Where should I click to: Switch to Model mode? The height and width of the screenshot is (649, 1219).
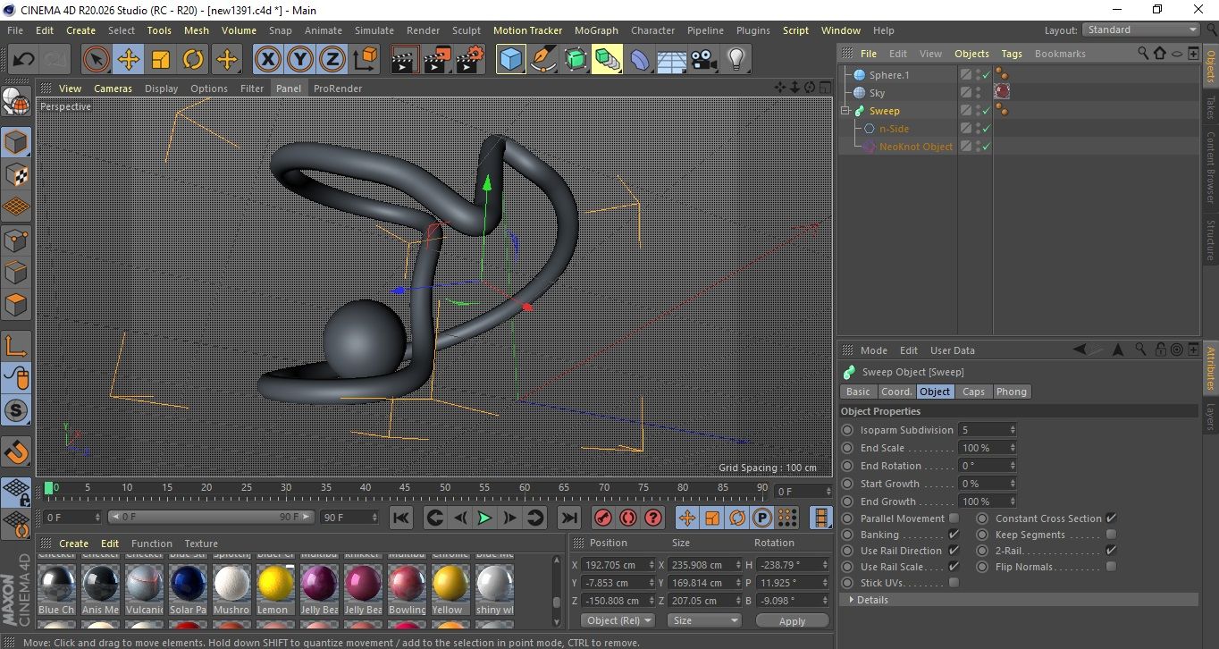coord(16,142)
